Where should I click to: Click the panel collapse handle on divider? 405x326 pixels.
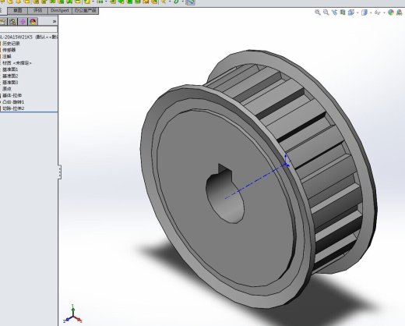60,172
